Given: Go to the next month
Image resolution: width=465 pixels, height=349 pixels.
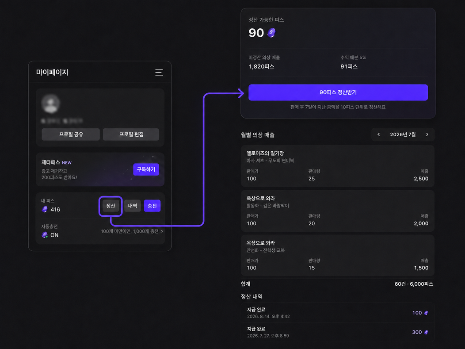Looking at the screenshot, I should [427, 134].
